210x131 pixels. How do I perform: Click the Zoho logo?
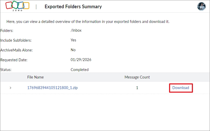17,6
